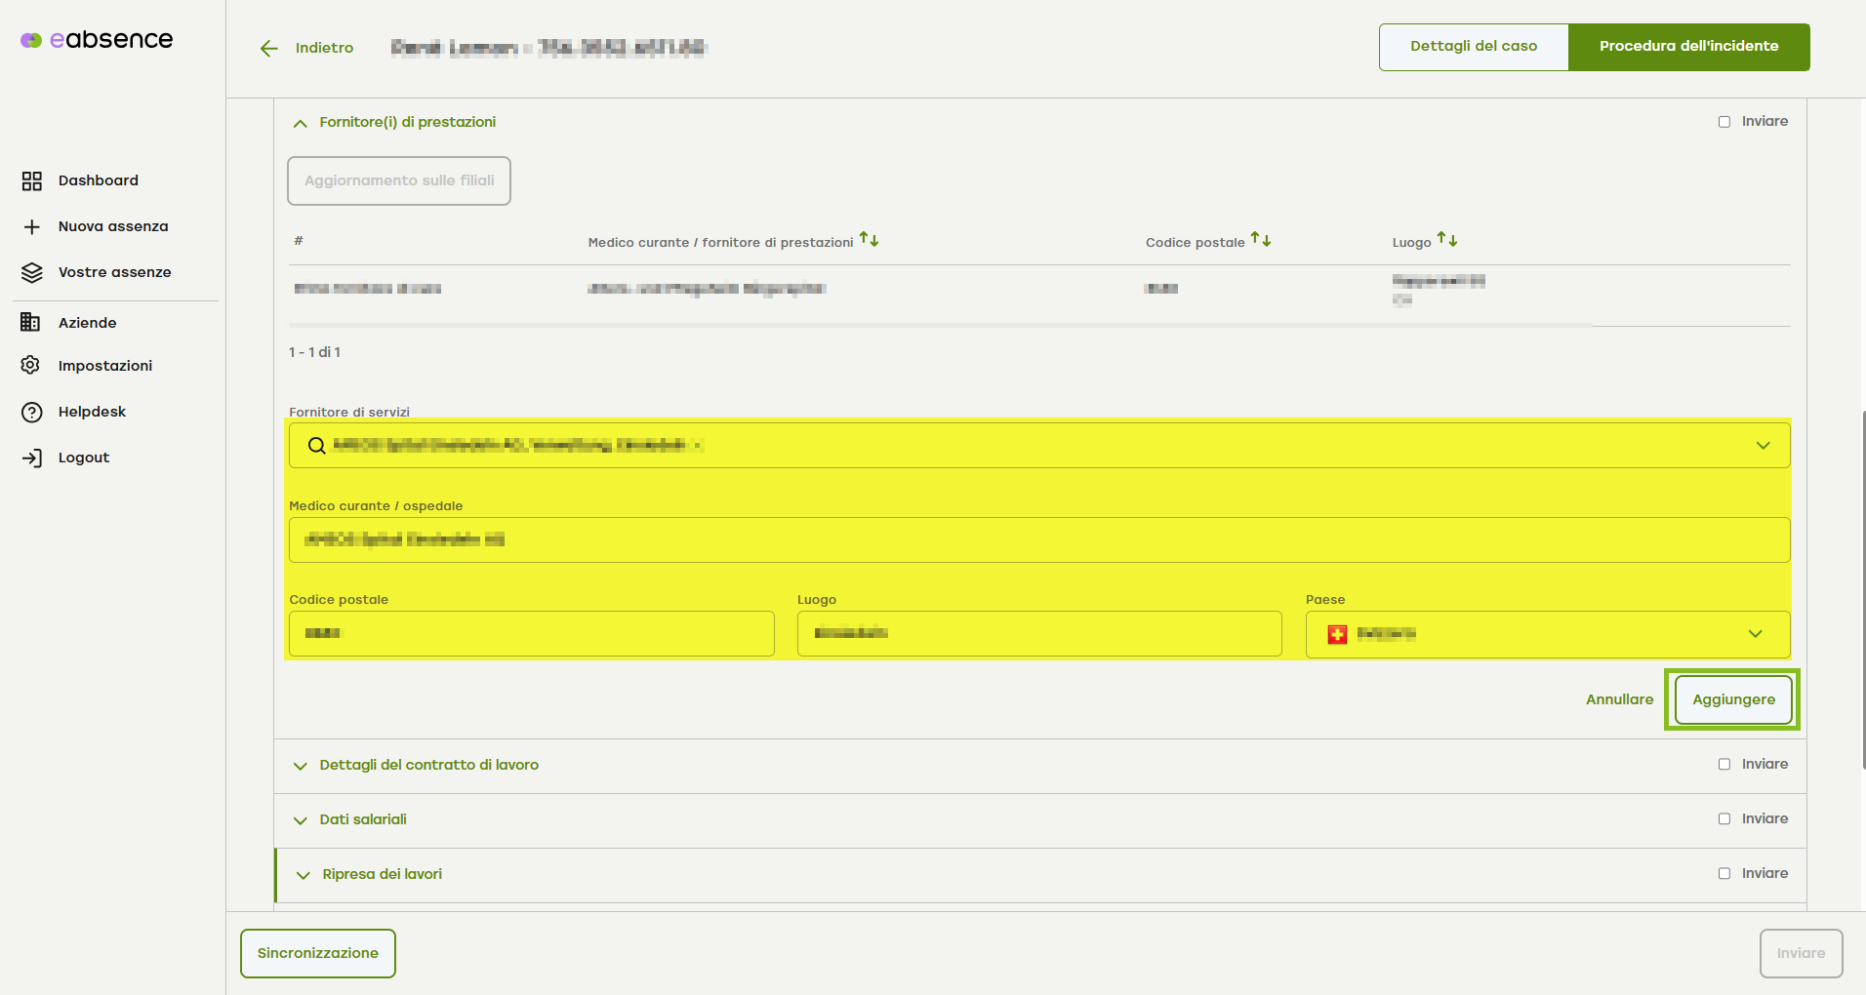
Task: Click the Vostre assenze layers icon
Action: [32, 272]
